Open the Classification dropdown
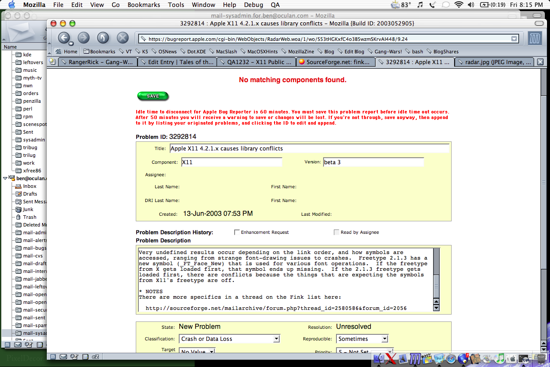 pos(229,339)
